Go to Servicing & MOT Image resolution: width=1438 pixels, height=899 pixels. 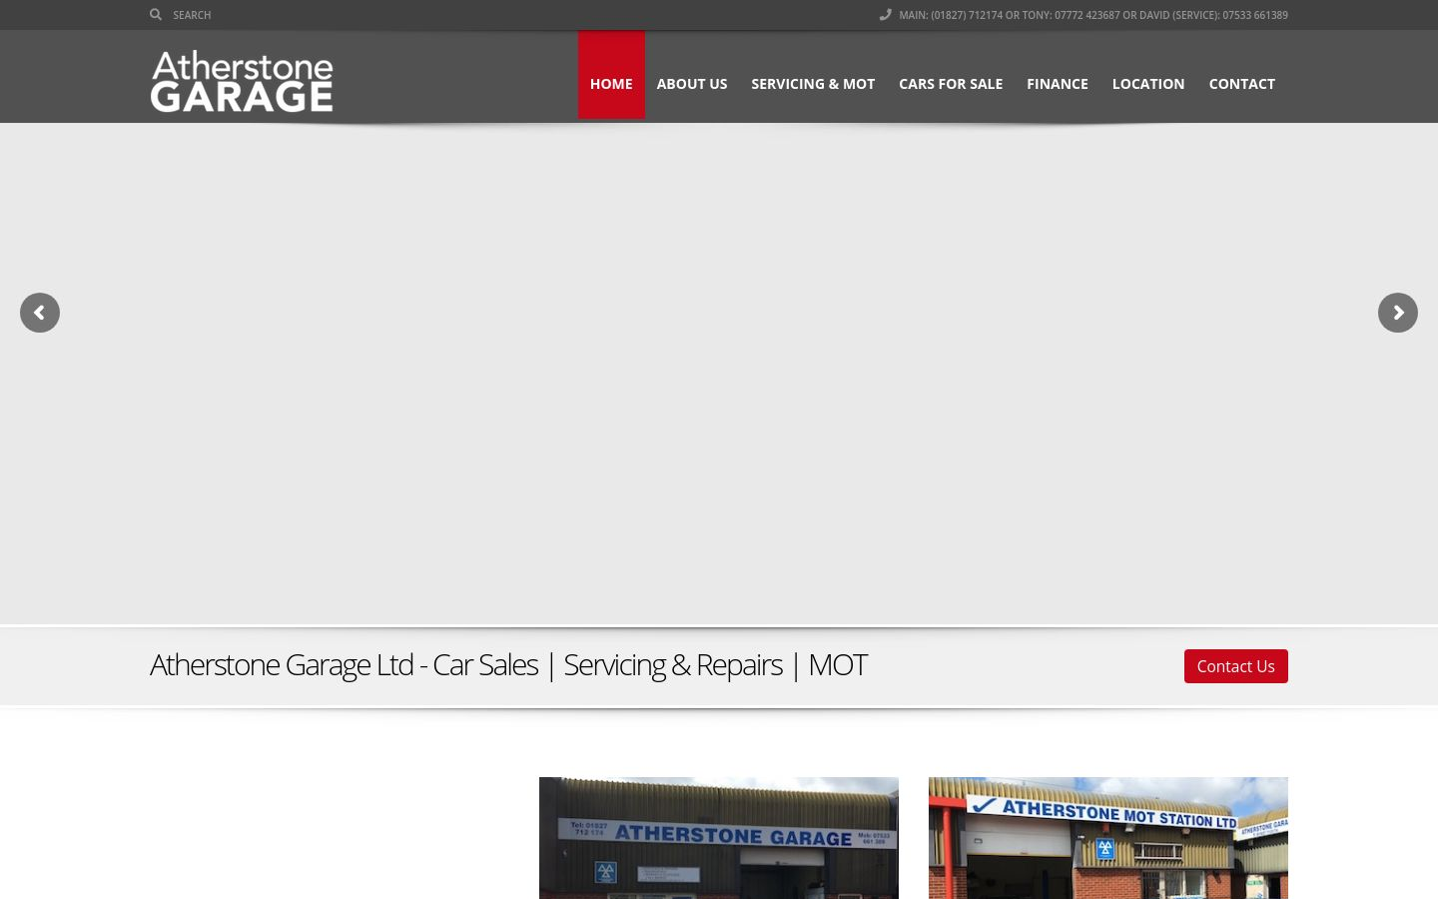pyautogui.click(x=813, y=84)
